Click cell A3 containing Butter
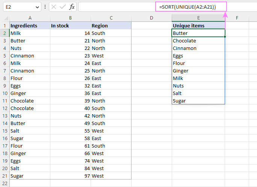 click(30, 41)
